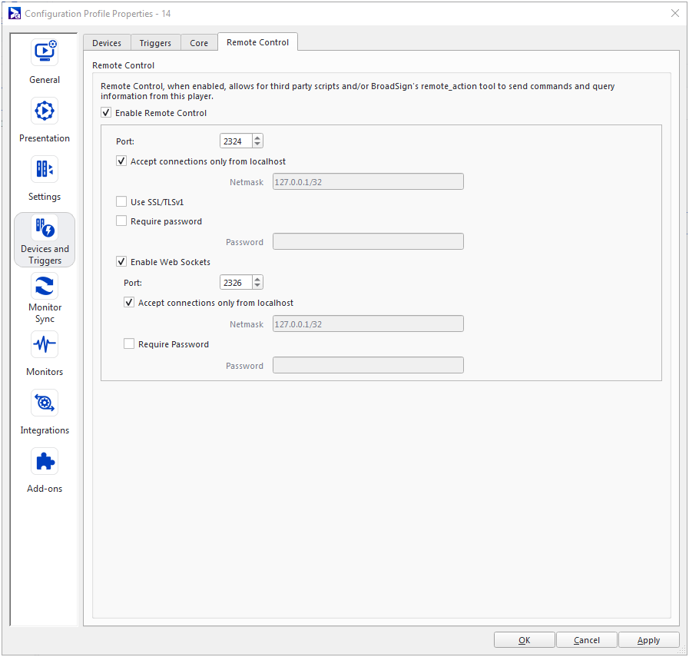The width and height of the screenshot is (689, 657).
Task: Increase the Remote Control port 2324 value
Action: [257, 138]
